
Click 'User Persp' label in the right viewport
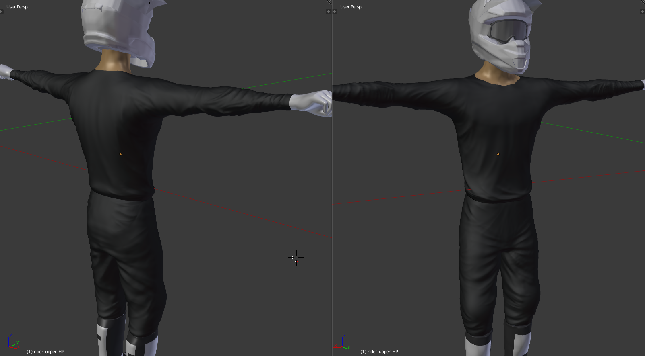click(x=351, y=7)
